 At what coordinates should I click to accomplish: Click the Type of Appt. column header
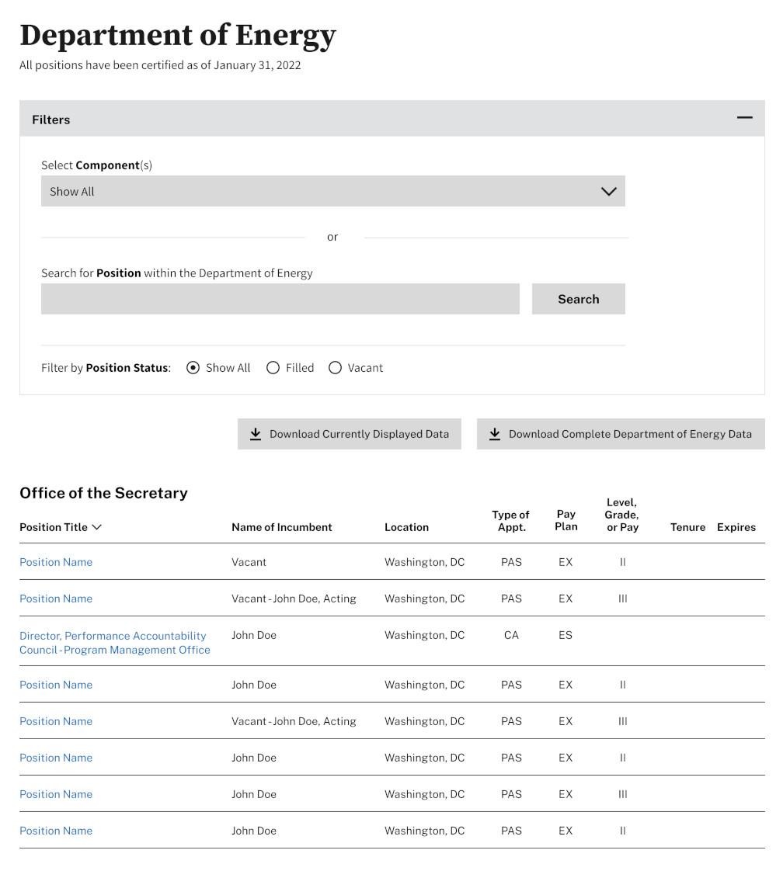click(510, 521)
